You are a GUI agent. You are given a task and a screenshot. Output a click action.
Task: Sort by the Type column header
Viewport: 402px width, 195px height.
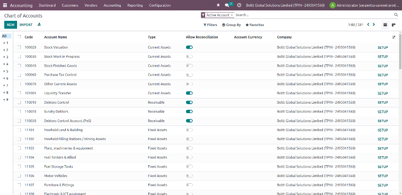click(x=152, y=37)
